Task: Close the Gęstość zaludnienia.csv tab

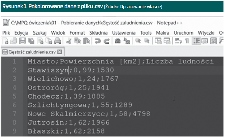Action: coord(59,52)
